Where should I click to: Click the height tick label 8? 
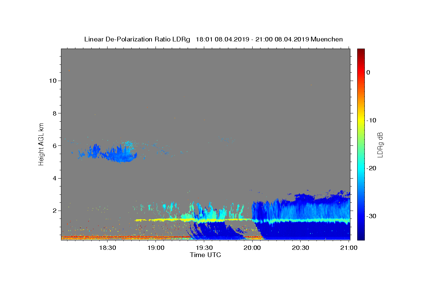click(54, 113)
